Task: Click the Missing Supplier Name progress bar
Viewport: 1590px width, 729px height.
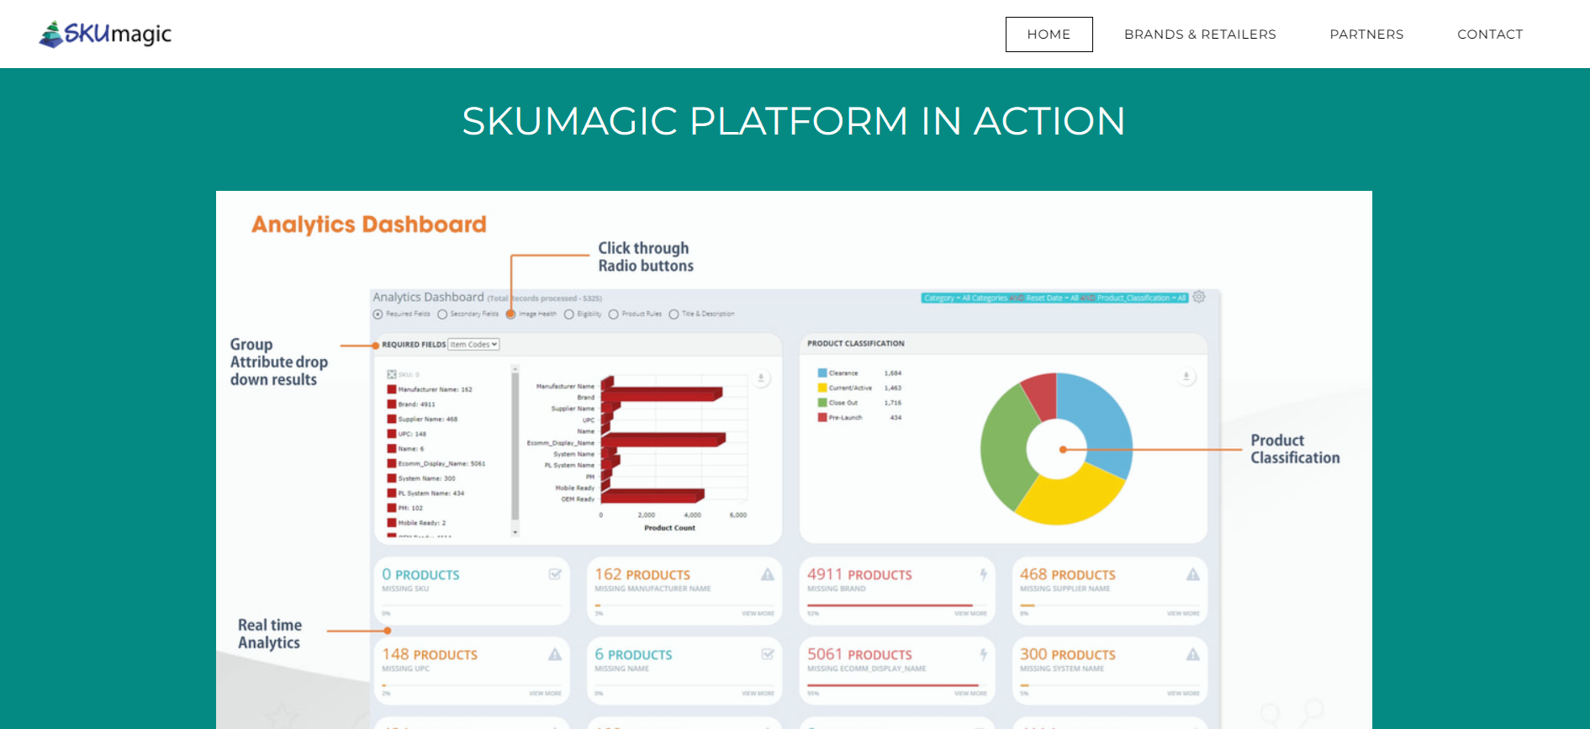Action: pos(1110,605)
